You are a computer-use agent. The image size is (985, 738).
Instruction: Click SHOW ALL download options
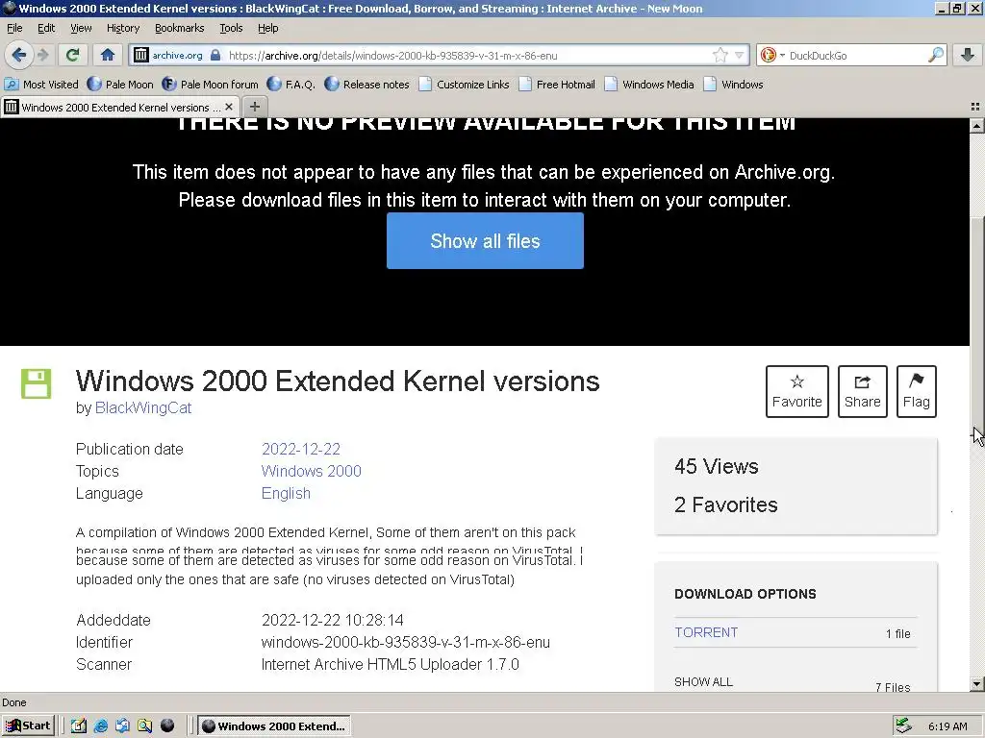pyautogui.click(x=703, y=682)
